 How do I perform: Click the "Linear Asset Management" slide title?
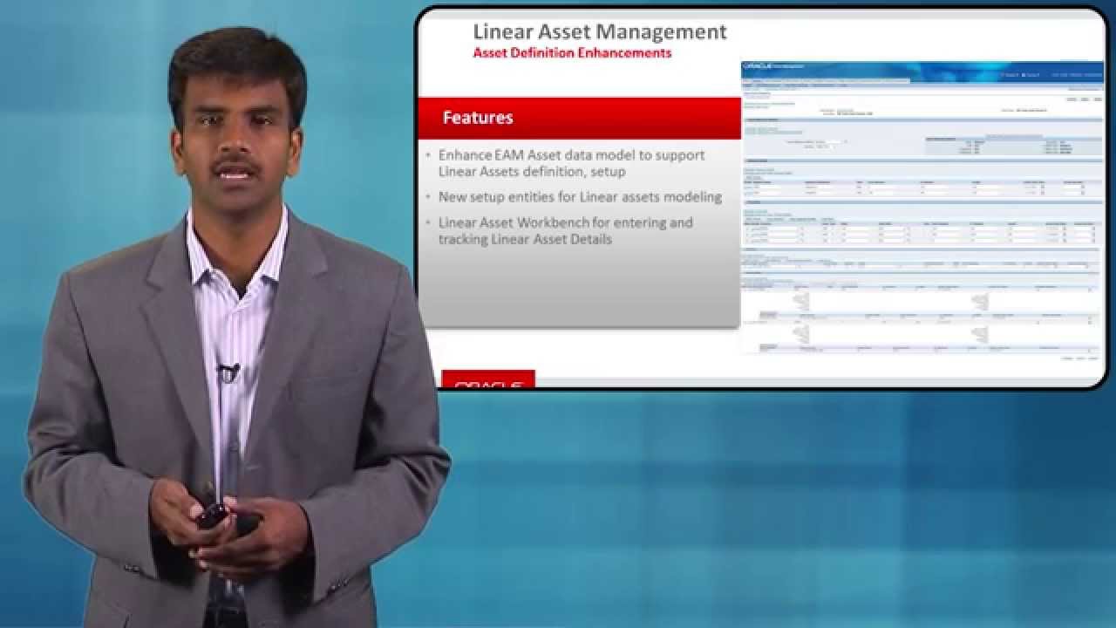coord(600,32)
